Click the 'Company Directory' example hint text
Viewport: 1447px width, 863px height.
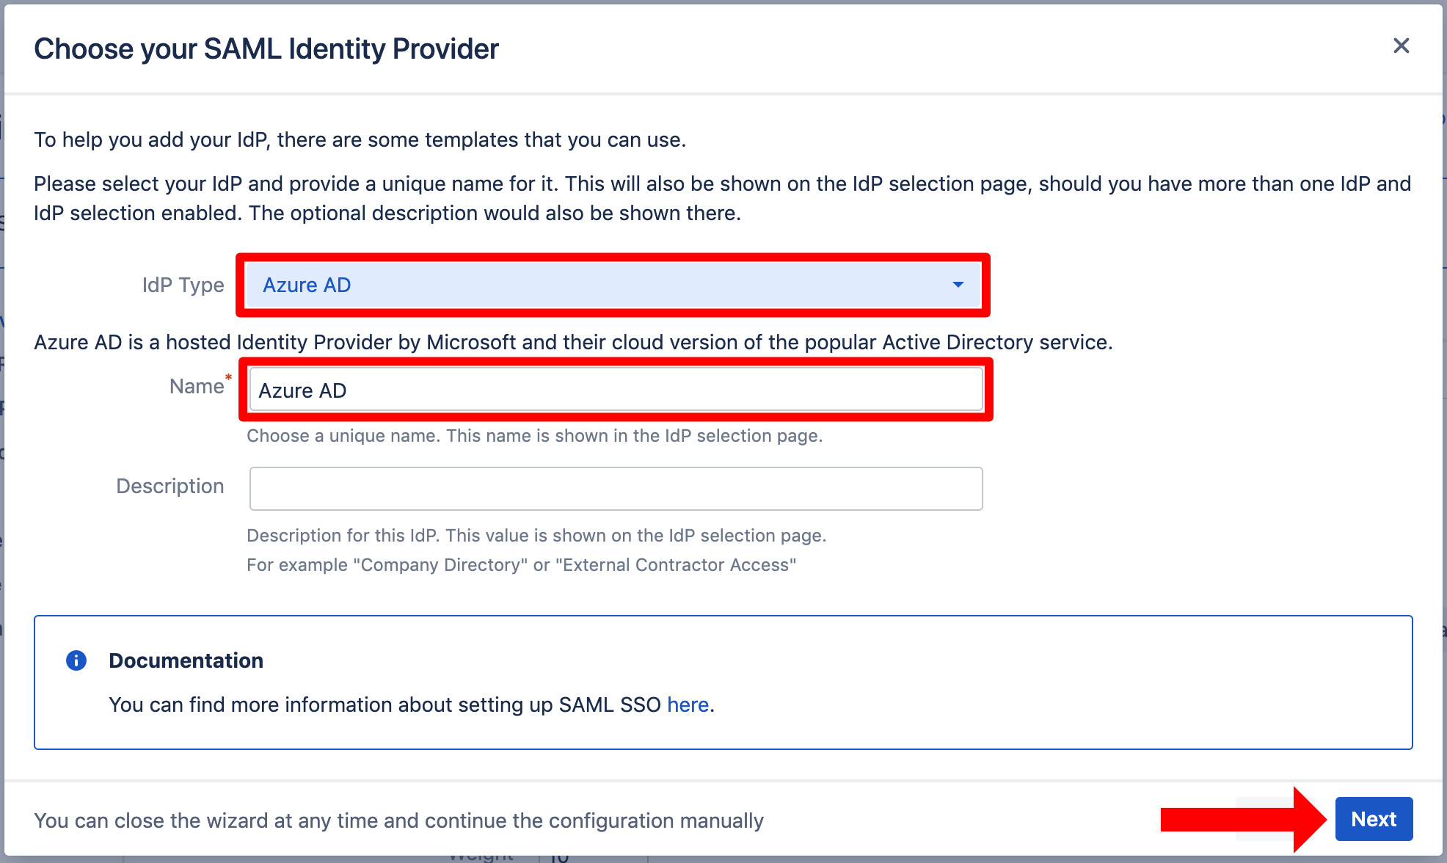[x=521, y=565]
